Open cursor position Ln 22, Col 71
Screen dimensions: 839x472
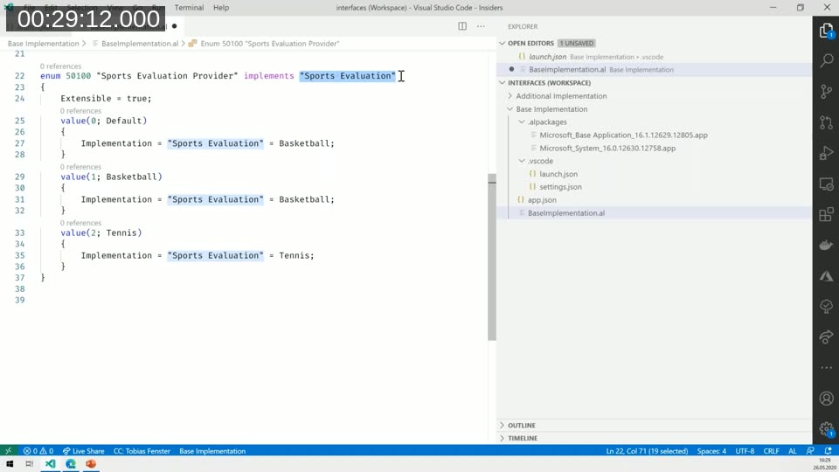(647, 451)
